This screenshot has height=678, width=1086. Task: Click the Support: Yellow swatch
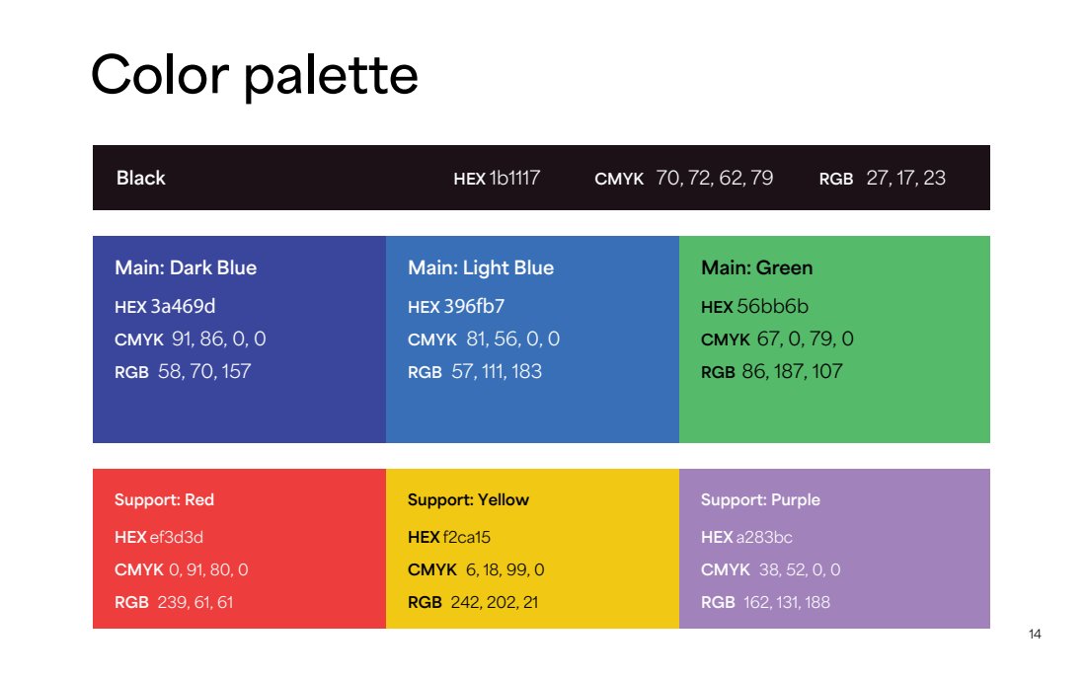pos(532,549)
